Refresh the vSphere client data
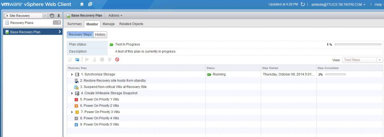The width and height of the screenshot is (384, 137). click(303, 4)
